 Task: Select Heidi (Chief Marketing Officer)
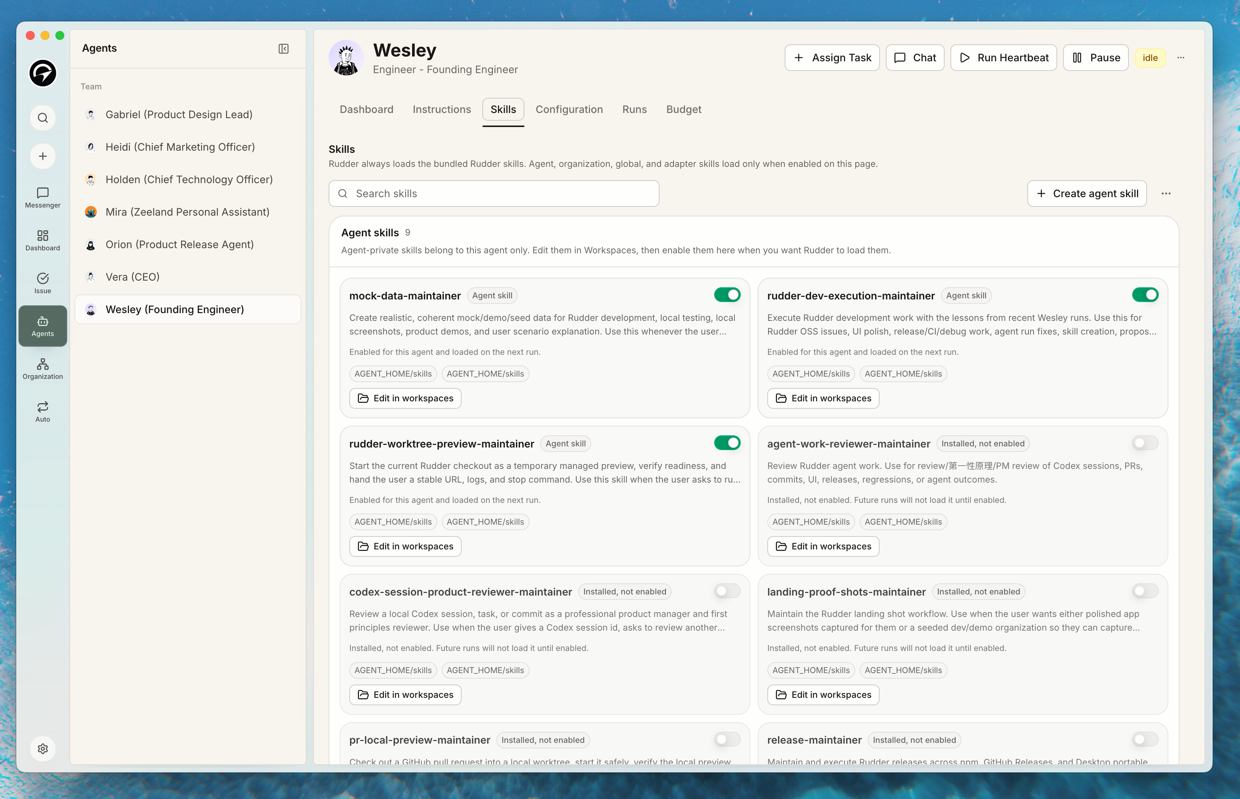tap(188, 147)
